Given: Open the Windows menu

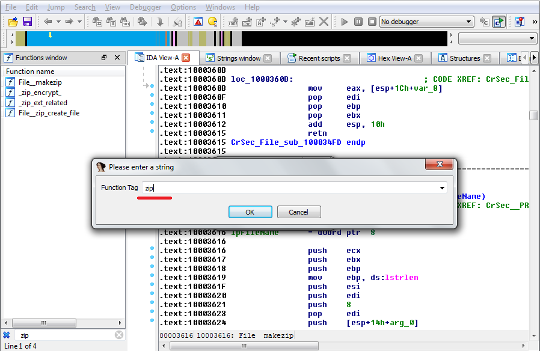Looking at the screenshot, I should coord(221,7).
